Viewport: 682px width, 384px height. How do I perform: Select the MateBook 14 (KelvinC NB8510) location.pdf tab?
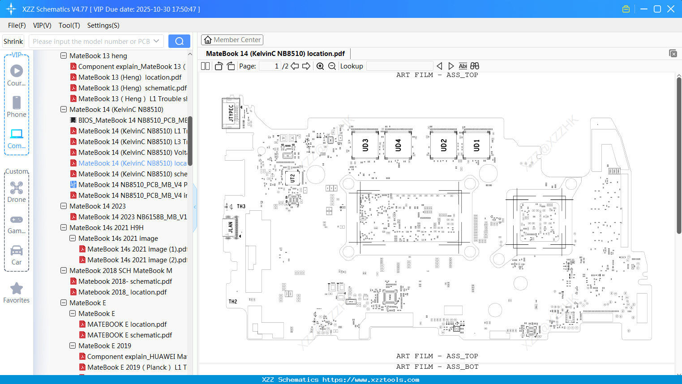pyautogui.click(x=275, y=53)
